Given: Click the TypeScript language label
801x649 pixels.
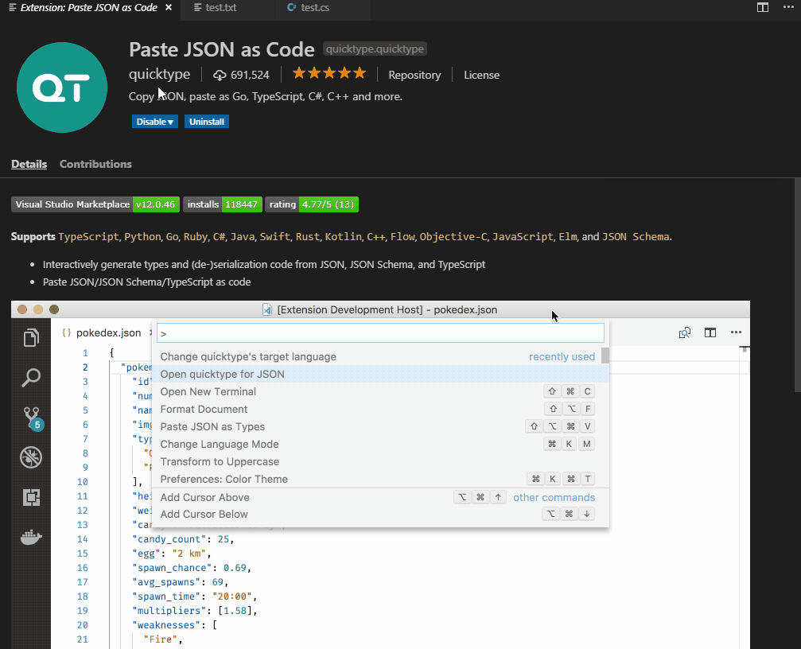Looking at the screenshot, I should (x=88, y=236).
